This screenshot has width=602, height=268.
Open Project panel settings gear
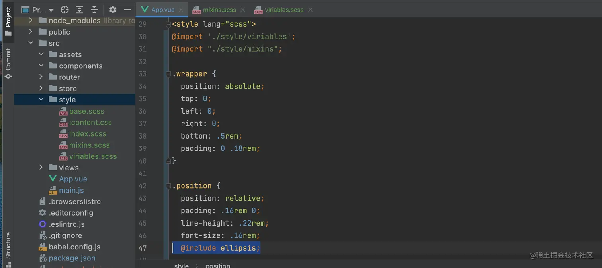point(113,10)
